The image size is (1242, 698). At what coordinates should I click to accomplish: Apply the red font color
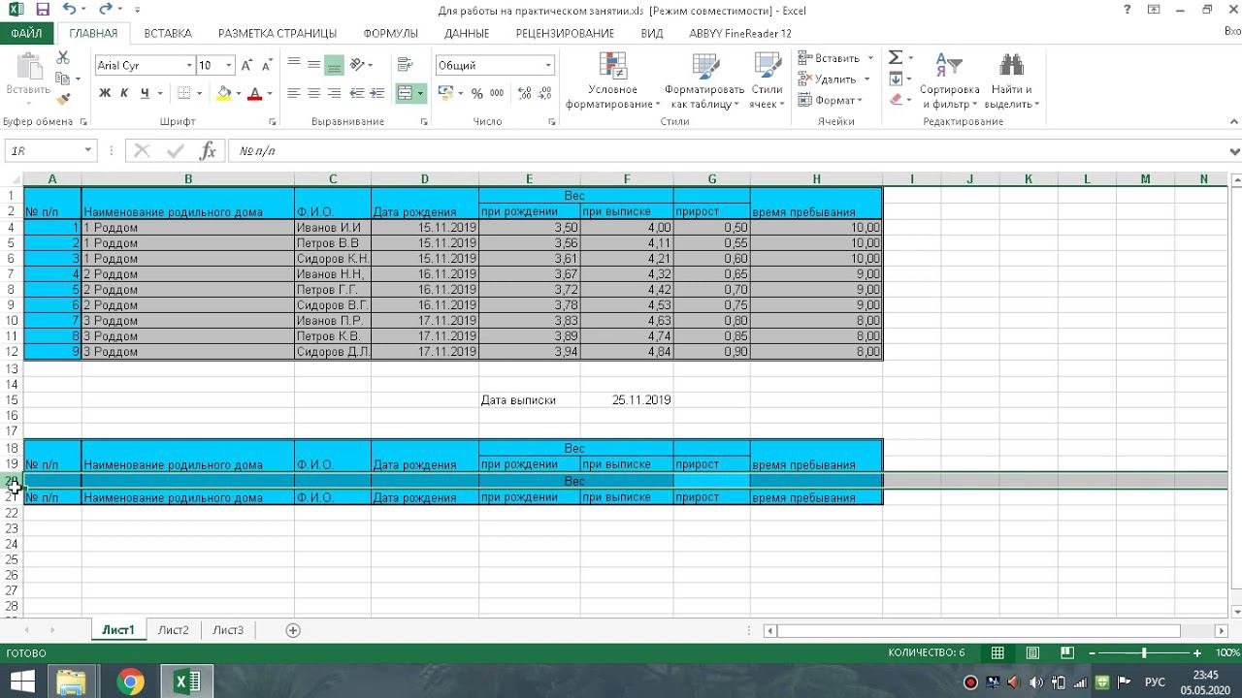(254, 93)
